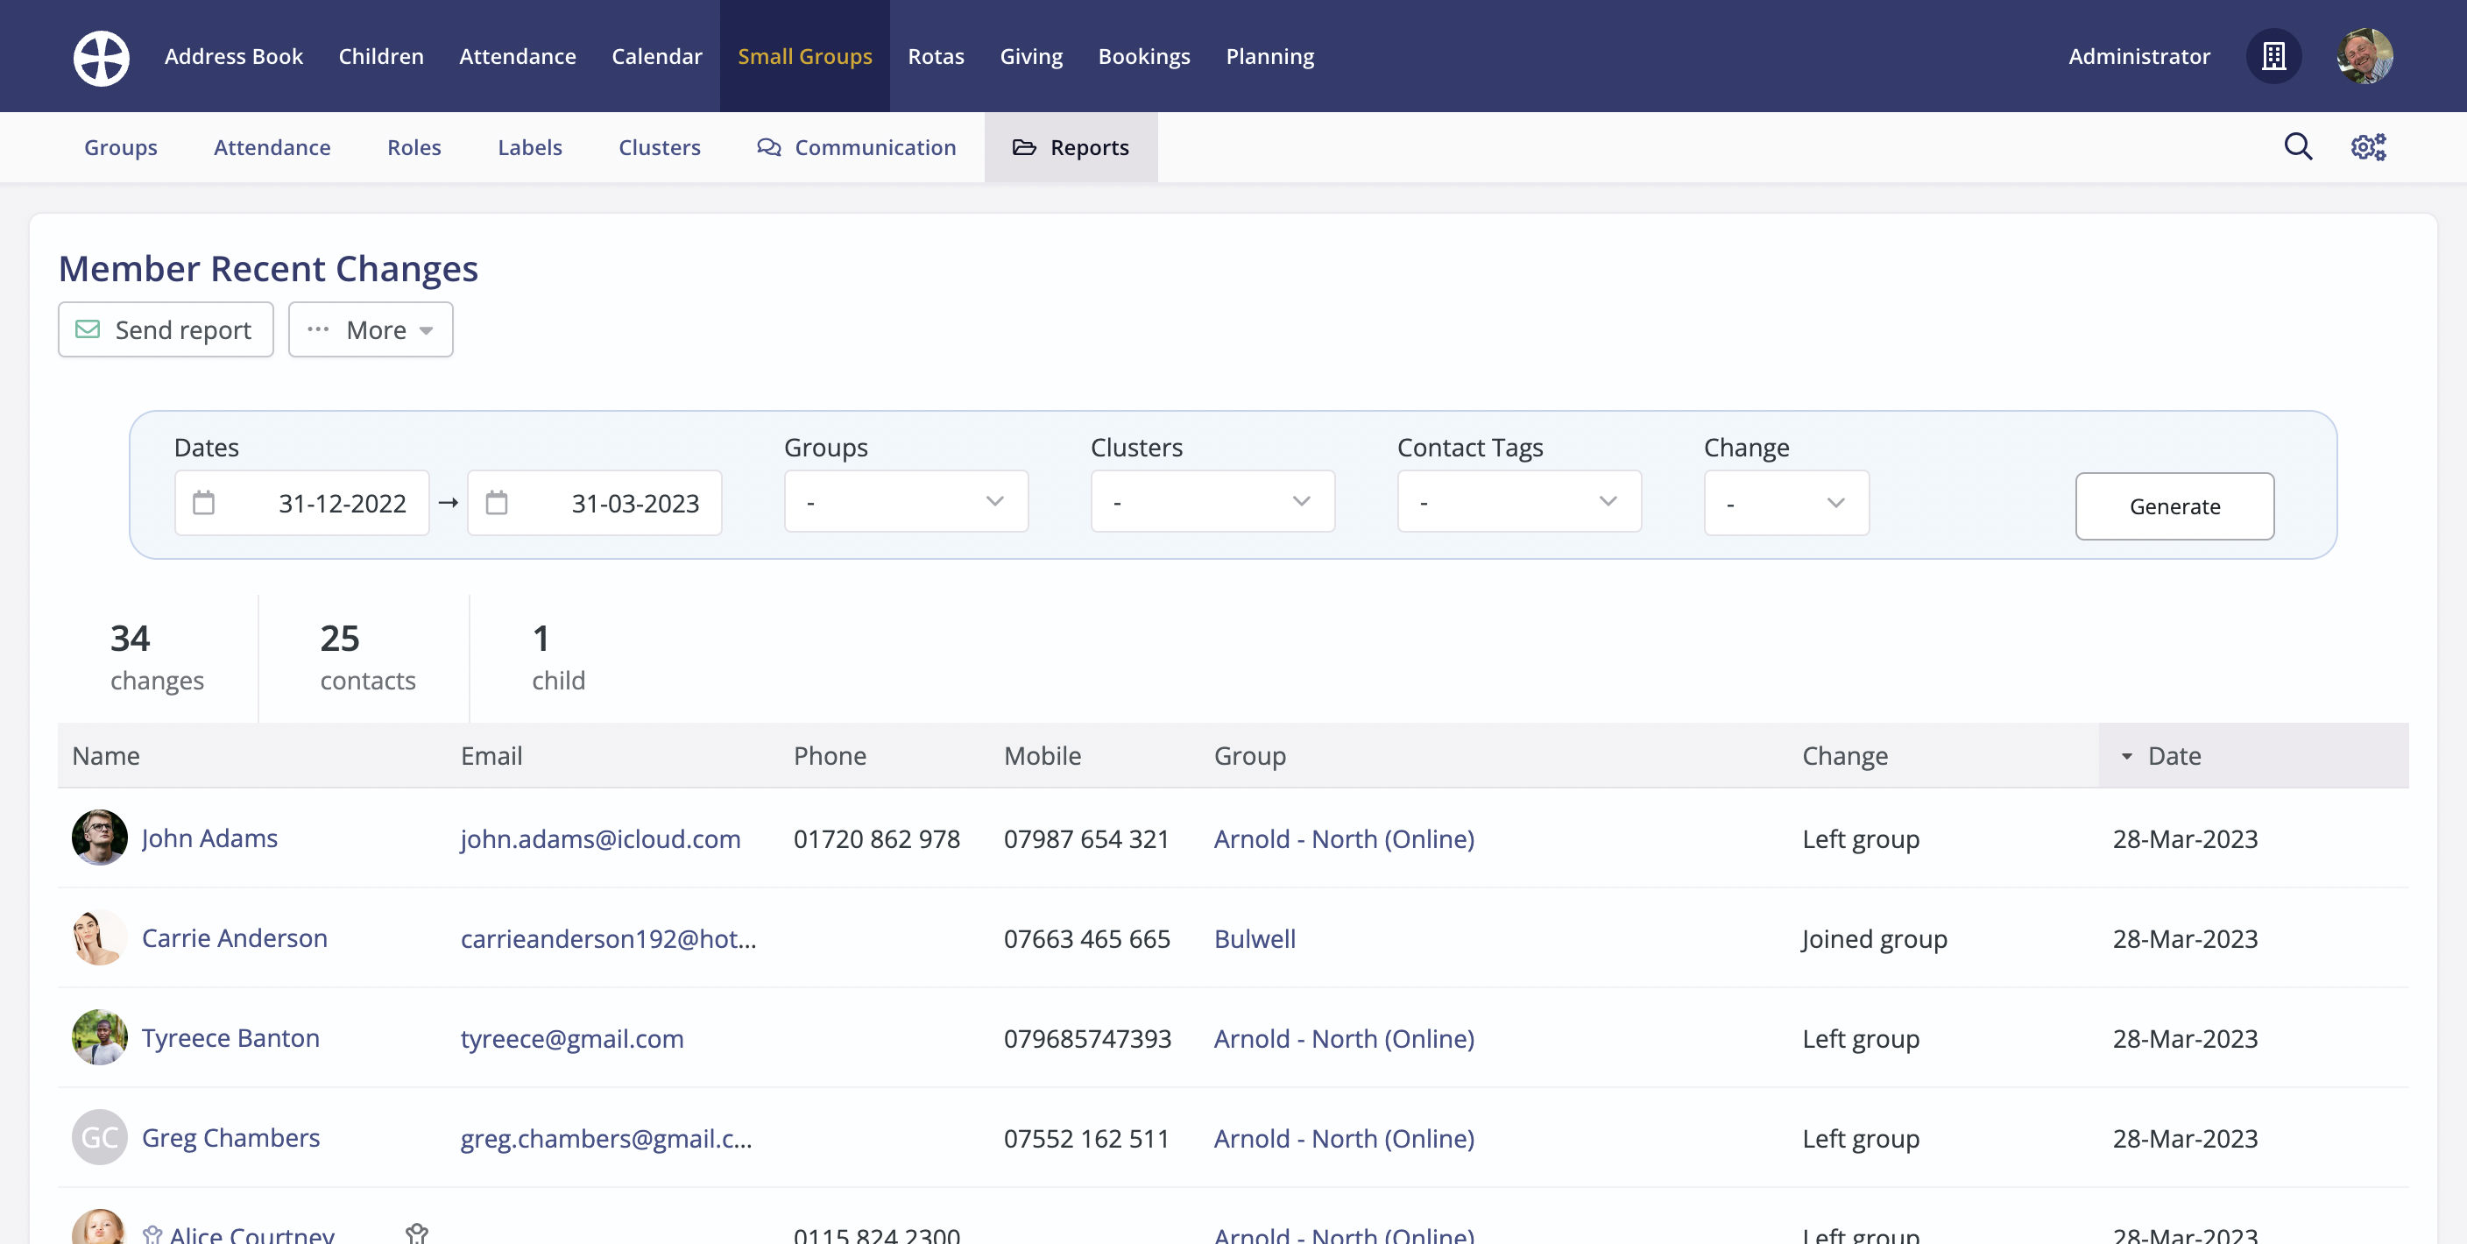The image size is (2467, 1244).
Task: Open the search magnifier icon
Action: pos(2298,147)
